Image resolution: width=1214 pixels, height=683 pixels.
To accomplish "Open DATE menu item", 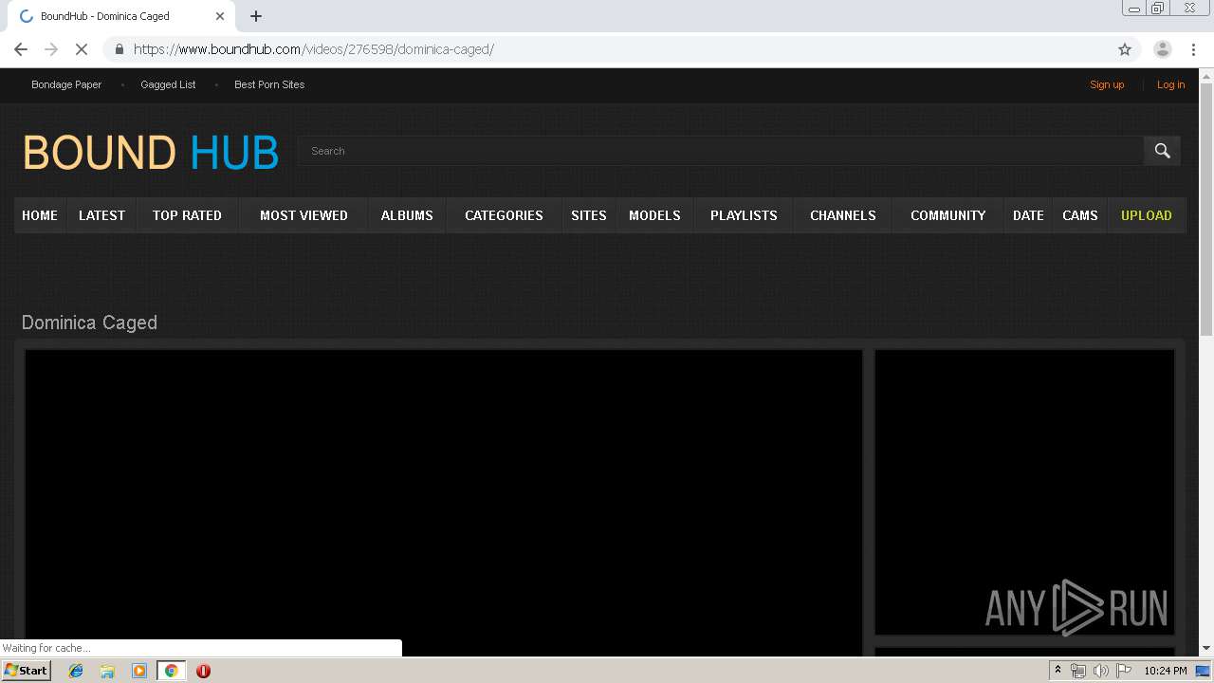I will 1028,215.
